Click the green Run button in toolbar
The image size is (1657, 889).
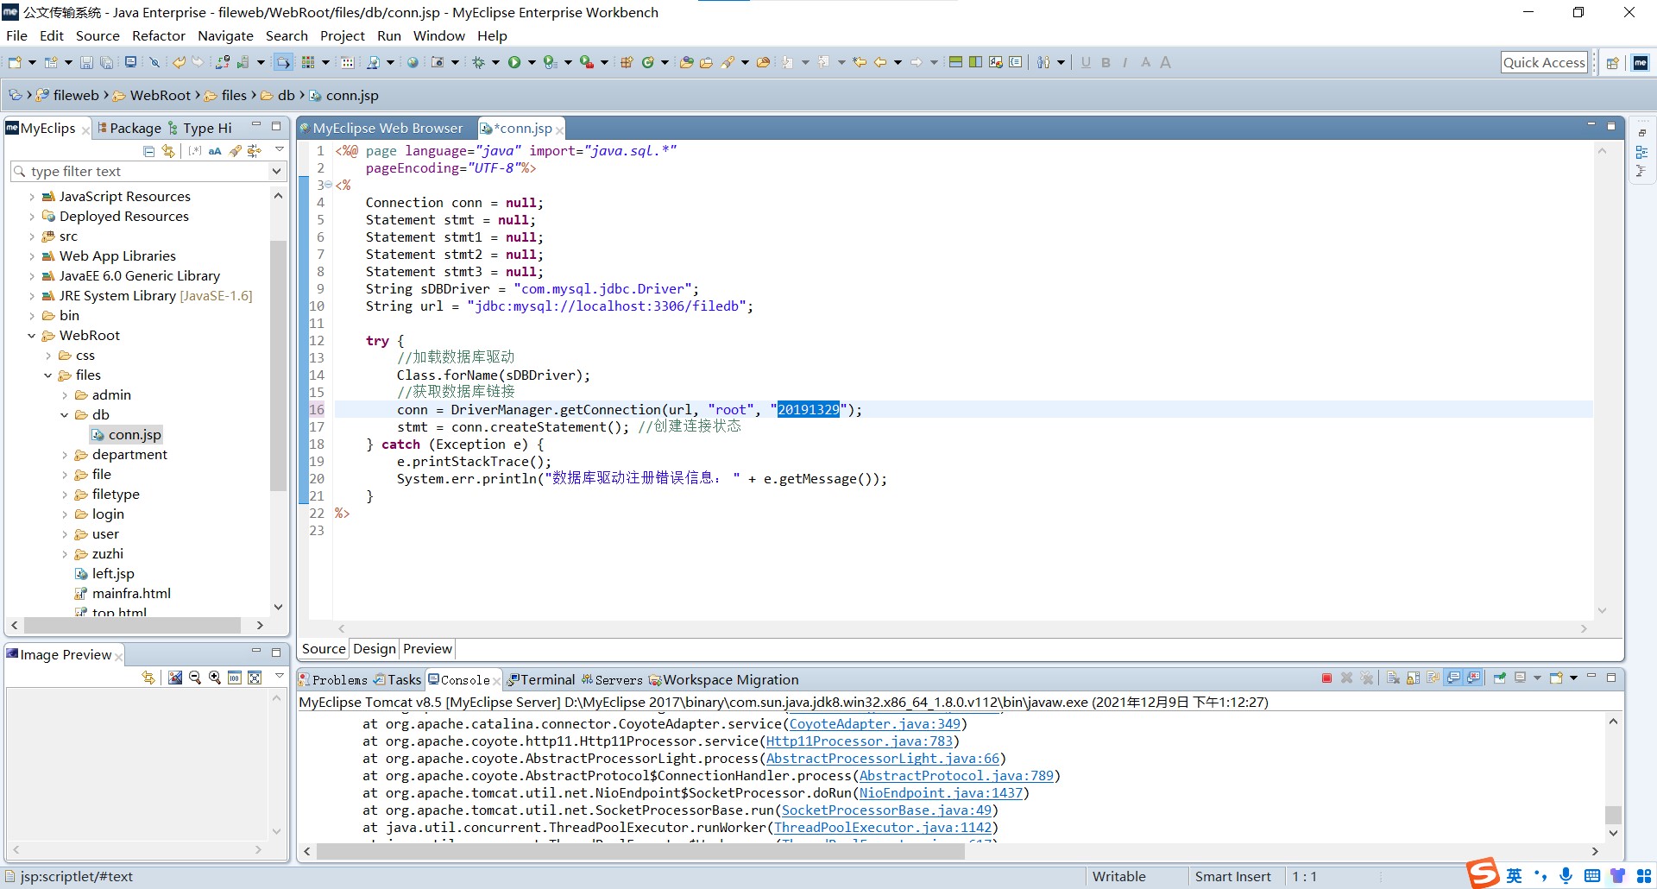click(x=514, y=62)
